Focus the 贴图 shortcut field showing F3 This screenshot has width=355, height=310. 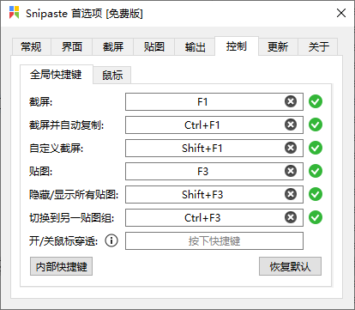coord(214,171)
